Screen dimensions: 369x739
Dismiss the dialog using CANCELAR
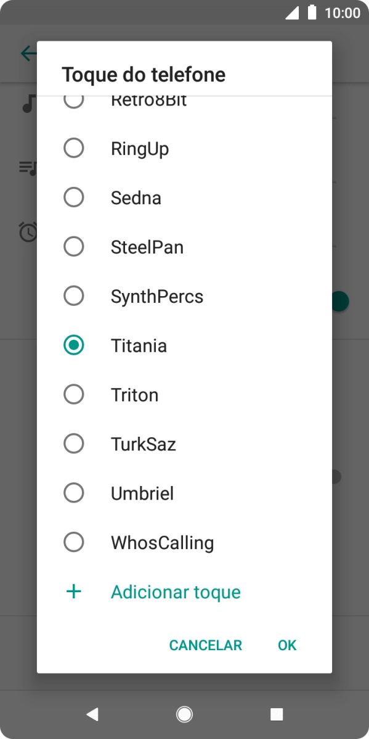[205, 645]
